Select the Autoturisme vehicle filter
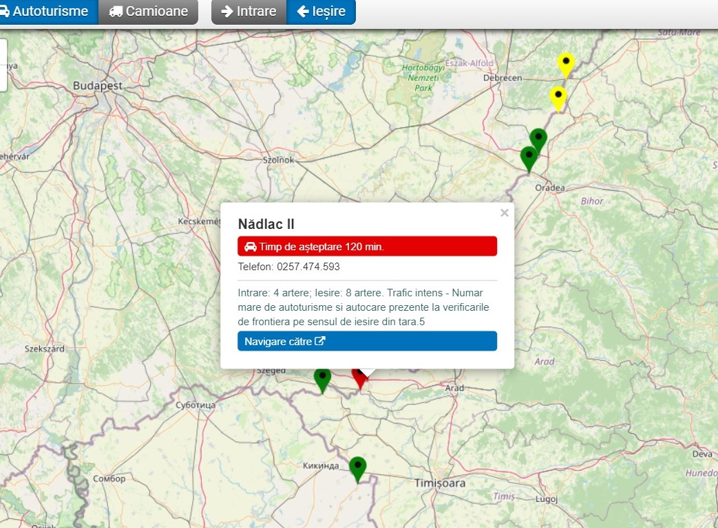 click(x=47, y=12)
